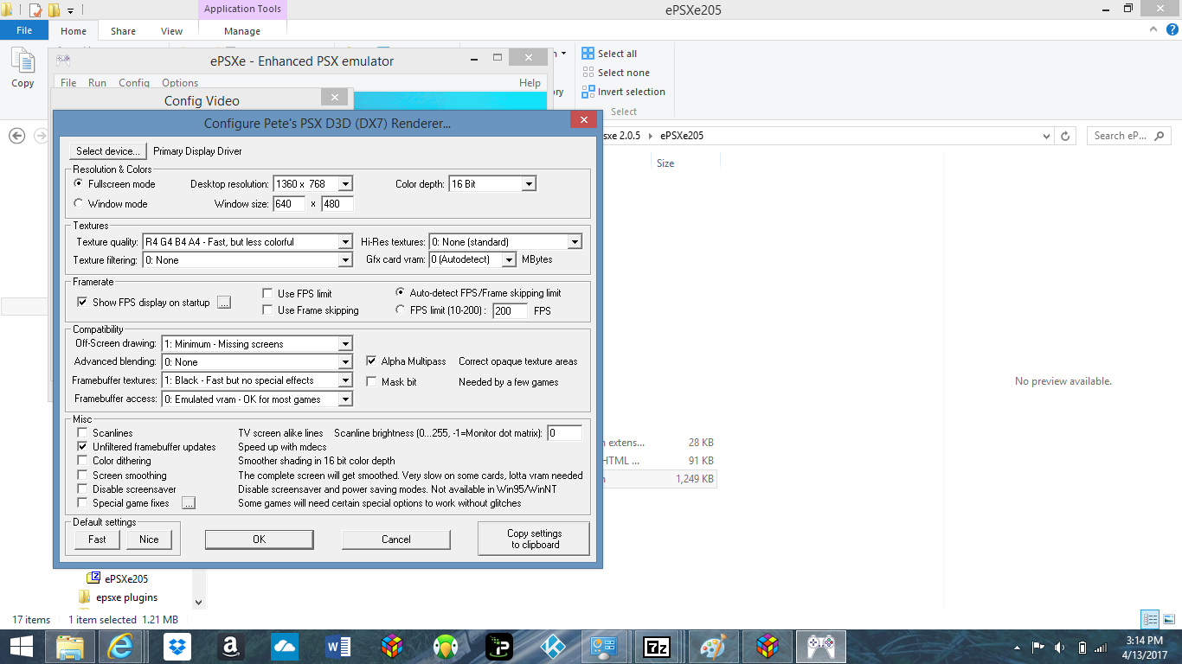This screenshot has width=1182, height=664.
Task: Open Run menu in ePSXe window
Action: coord(97,83)
